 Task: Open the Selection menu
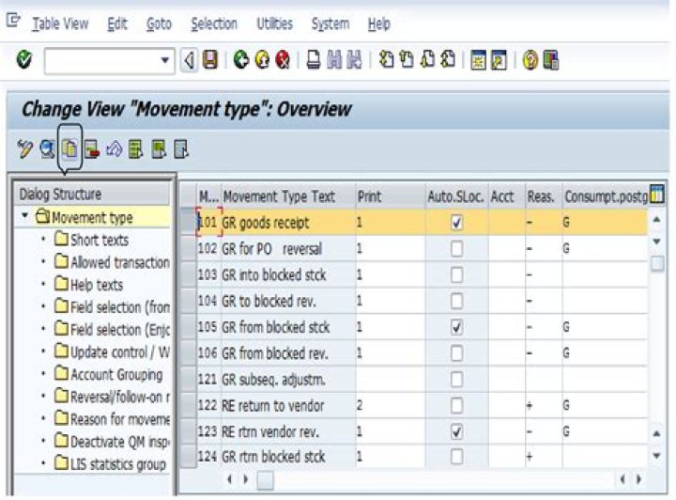[x=214, y=23]
